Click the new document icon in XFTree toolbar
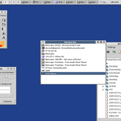Viewport: 121px width, 121px height. (x=120, y=52)
